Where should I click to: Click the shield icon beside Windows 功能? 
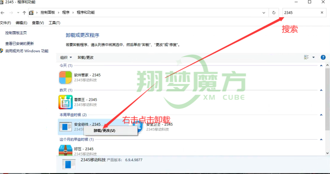1,51
